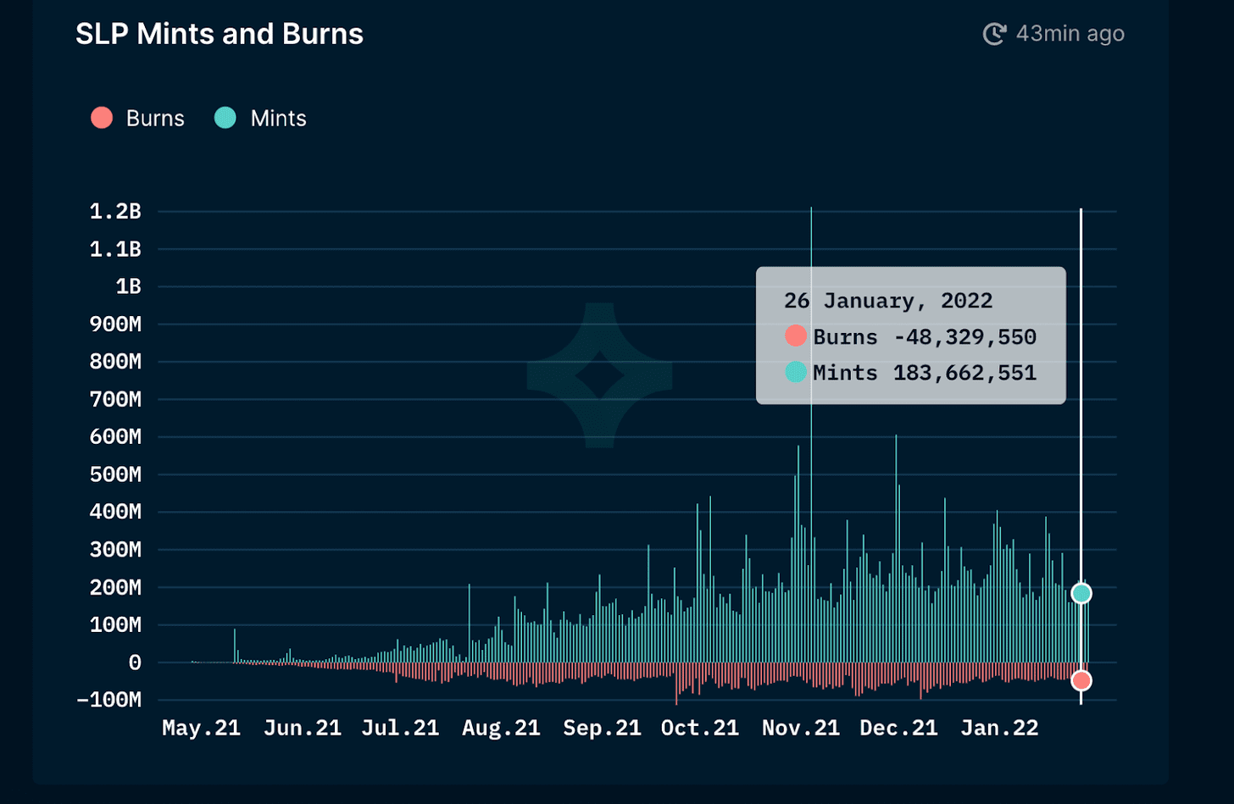The height and width of the screenshot is (804, 1234).
Task: Click the 43min ago update label
Action: pyautogui.click(x=1070, y=33)
